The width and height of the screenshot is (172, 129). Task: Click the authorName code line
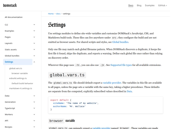[x=69, y=106]
